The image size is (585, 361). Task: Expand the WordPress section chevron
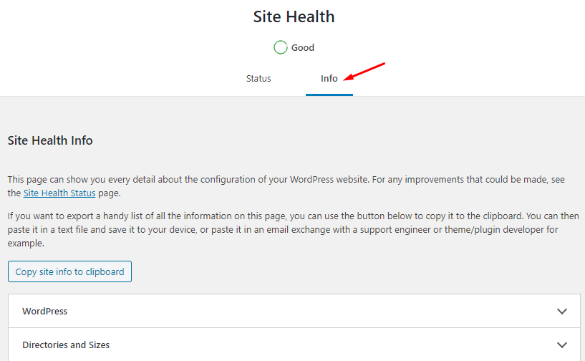[562, 311]
